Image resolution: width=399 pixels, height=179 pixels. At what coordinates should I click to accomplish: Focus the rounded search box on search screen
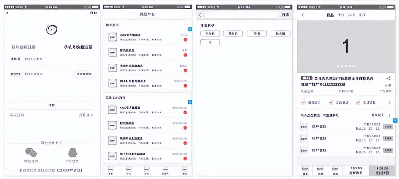click(x=241, y=15)
